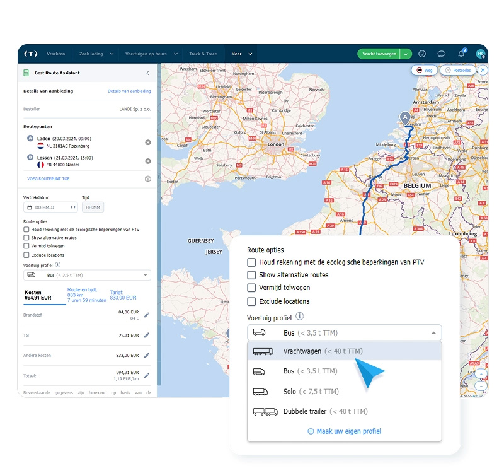Click the Solo truck icon in list
Viewport: 504px width, 473px height.
pyautogui.click(x=260, y=392)
